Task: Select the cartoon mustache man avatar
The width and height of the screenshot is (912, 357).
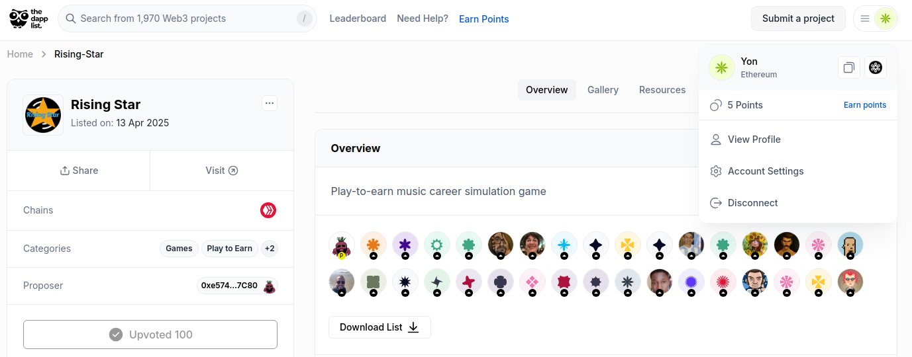Action: click(x=755, y=282)
